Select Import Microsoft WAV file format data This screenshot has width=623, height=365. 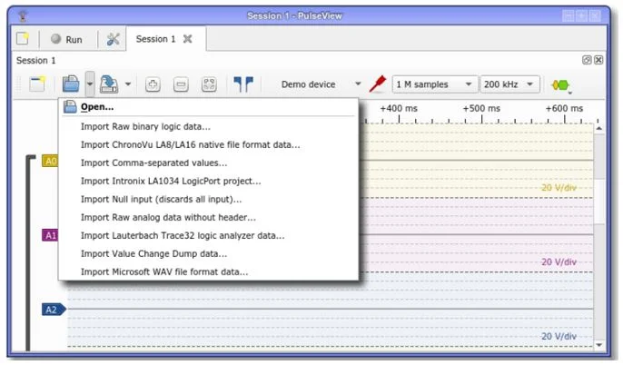[x=163, y=271]
